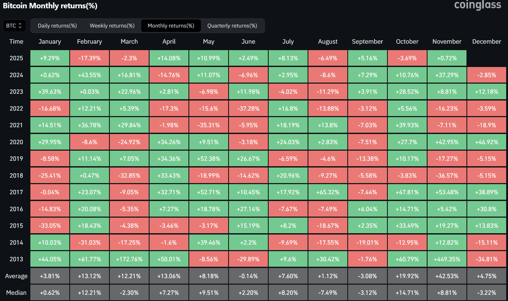The height and width of the screenshot is (301, 508).
Task: Click the Average October value +19.92%
Action: coord(407,276)
